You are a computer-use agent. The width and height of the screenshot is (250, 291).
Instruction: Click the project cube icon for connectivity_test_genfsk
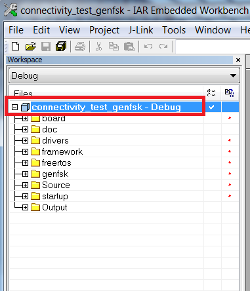pos(25,107)
